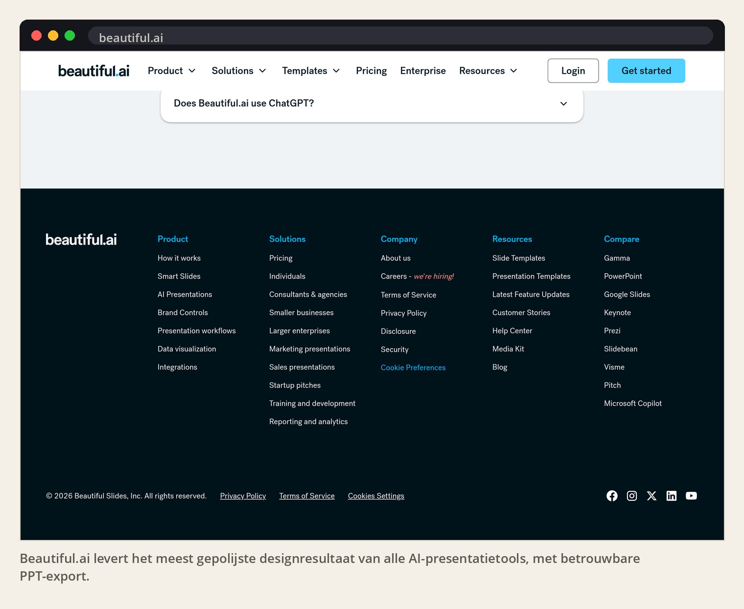Expand the Product navigation dropdown
The height and width of the screenshot is (609, 744).
click(x=172, y=71)
